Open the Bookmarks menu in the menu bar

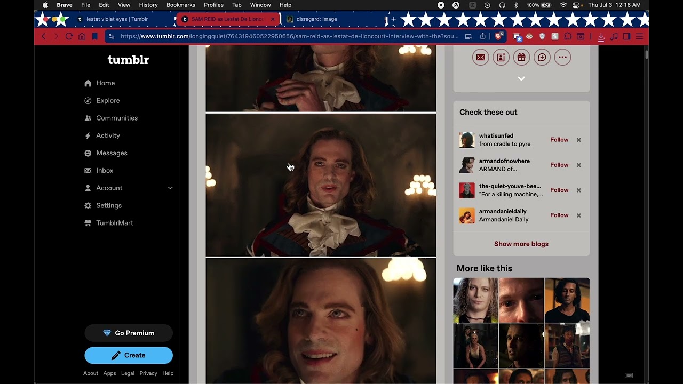click(181, 5)
